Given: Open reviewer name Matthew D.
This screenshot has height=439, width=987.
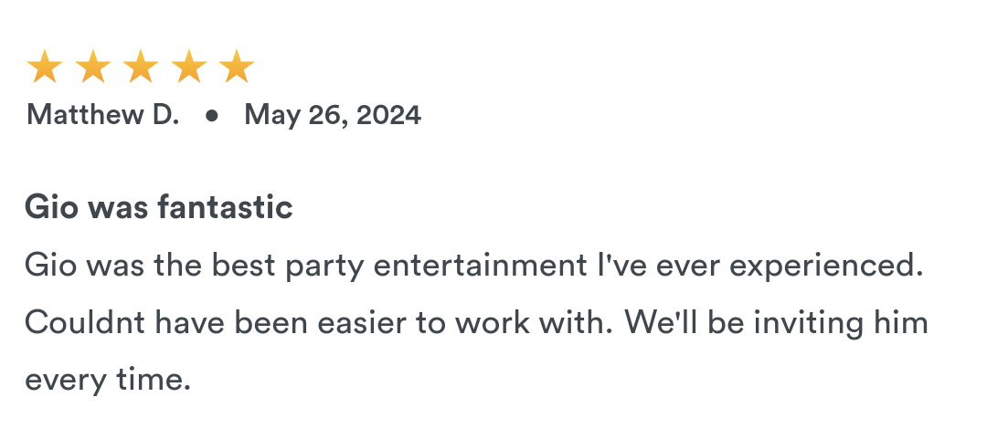Looking at the screenshot, I should tap(102, 115).
